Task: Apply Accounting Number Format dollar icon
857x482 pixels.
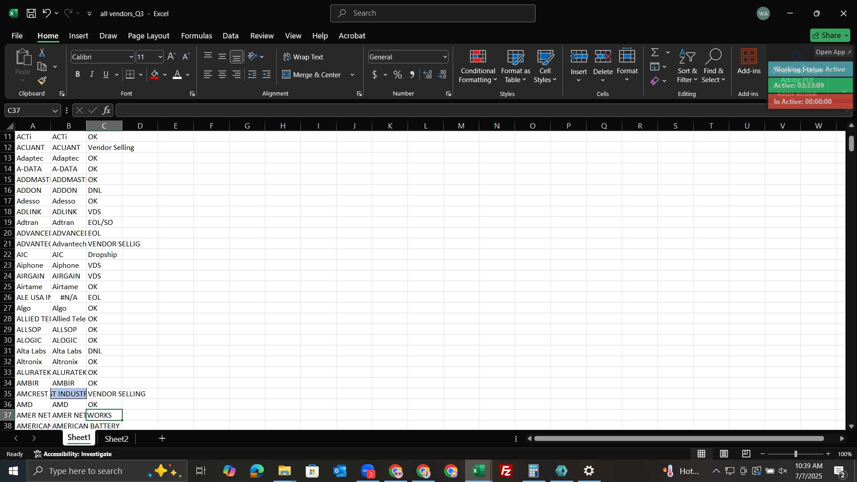Action: (374, 75)
